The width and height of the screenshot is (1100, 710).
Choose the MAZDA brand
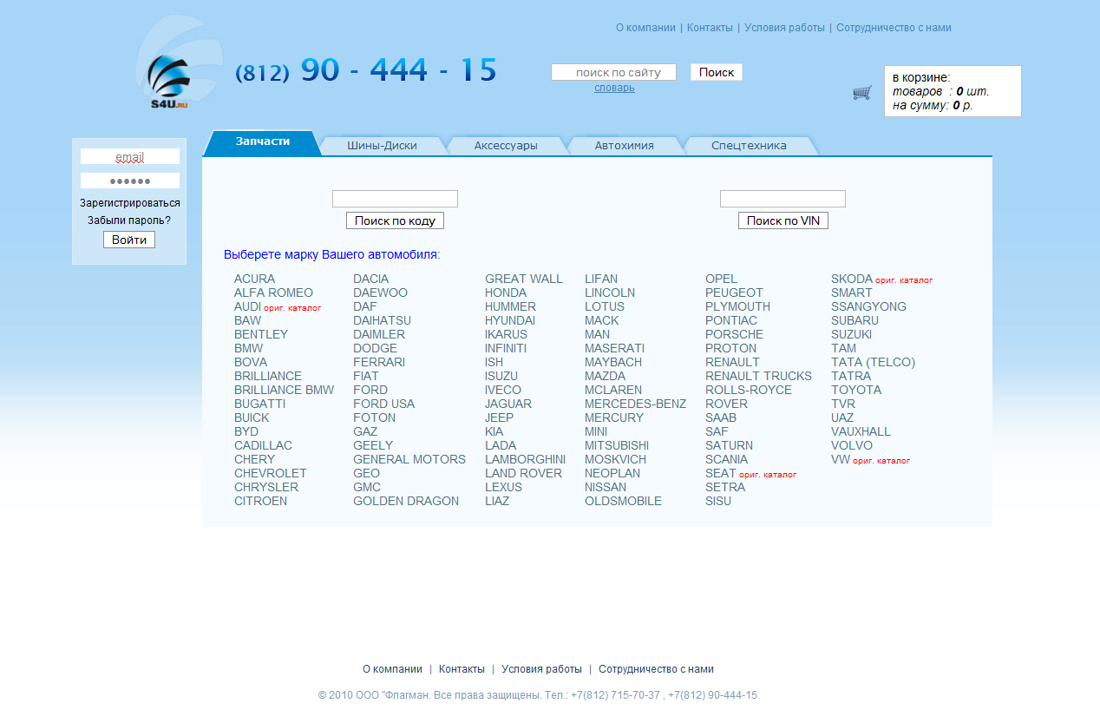[x=605, y=376]
